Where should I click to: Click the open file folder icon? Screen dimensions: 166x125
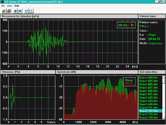[4, 11]
